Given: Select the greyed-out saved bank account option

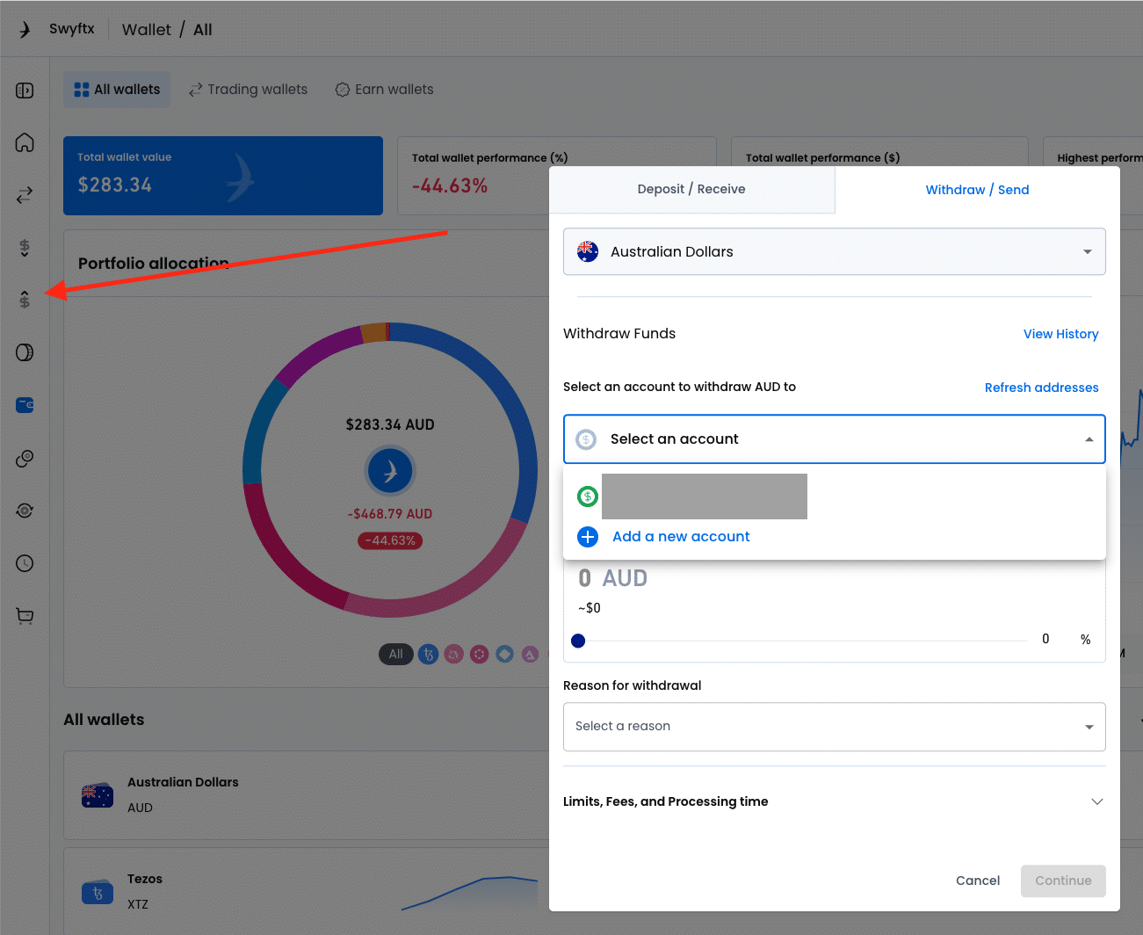Looking at the screenshot, I should click(x=704, y=496).
